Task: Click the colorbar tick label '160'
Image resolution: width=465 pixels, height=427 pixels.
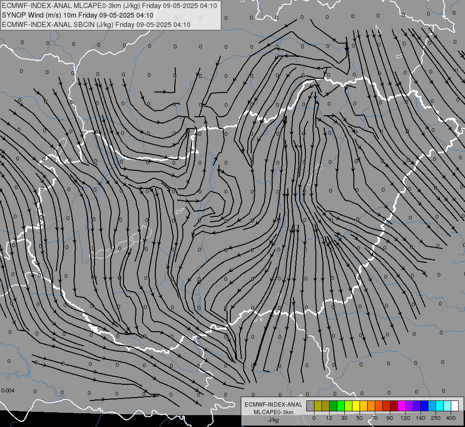Action: [420, 418]
